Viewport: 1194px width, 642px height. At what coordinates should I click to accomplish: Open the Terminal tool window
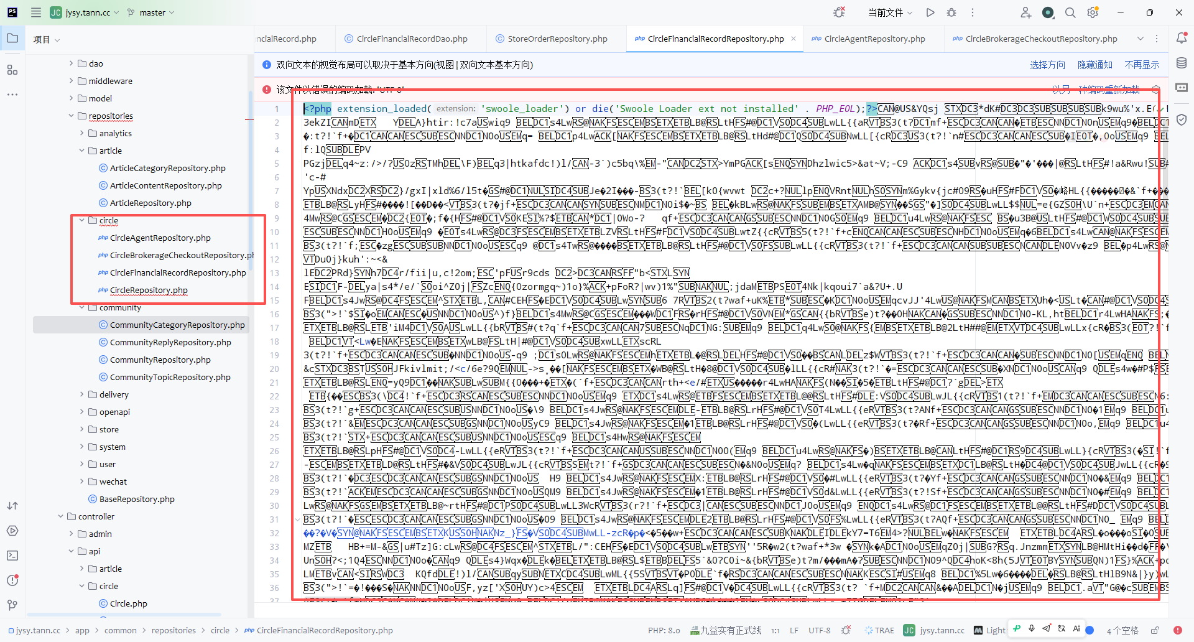[x=12, y=556]
